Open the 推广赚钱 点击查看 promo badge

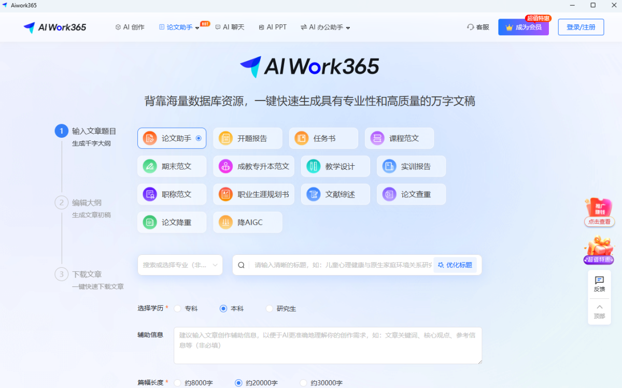tap(599, 212)
